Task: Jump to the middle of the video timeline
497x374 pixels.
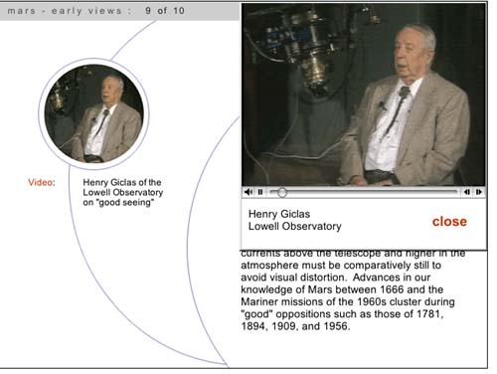Action: [364, 192]
